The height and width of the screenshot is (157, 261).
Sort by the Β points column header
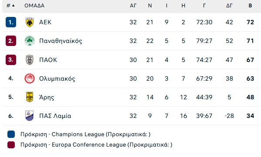pos(250,6)
